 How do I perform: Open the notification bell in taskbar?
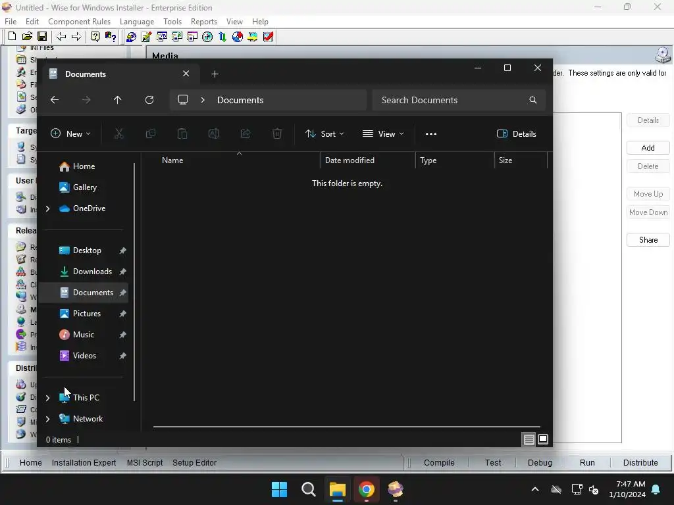[x=656, y=489]
